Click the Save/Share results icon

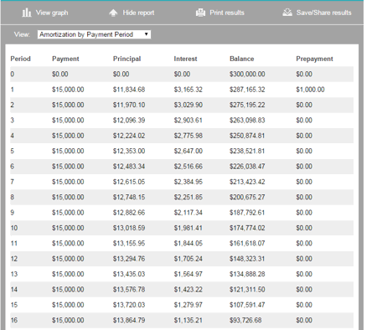(x=287, y=13)
